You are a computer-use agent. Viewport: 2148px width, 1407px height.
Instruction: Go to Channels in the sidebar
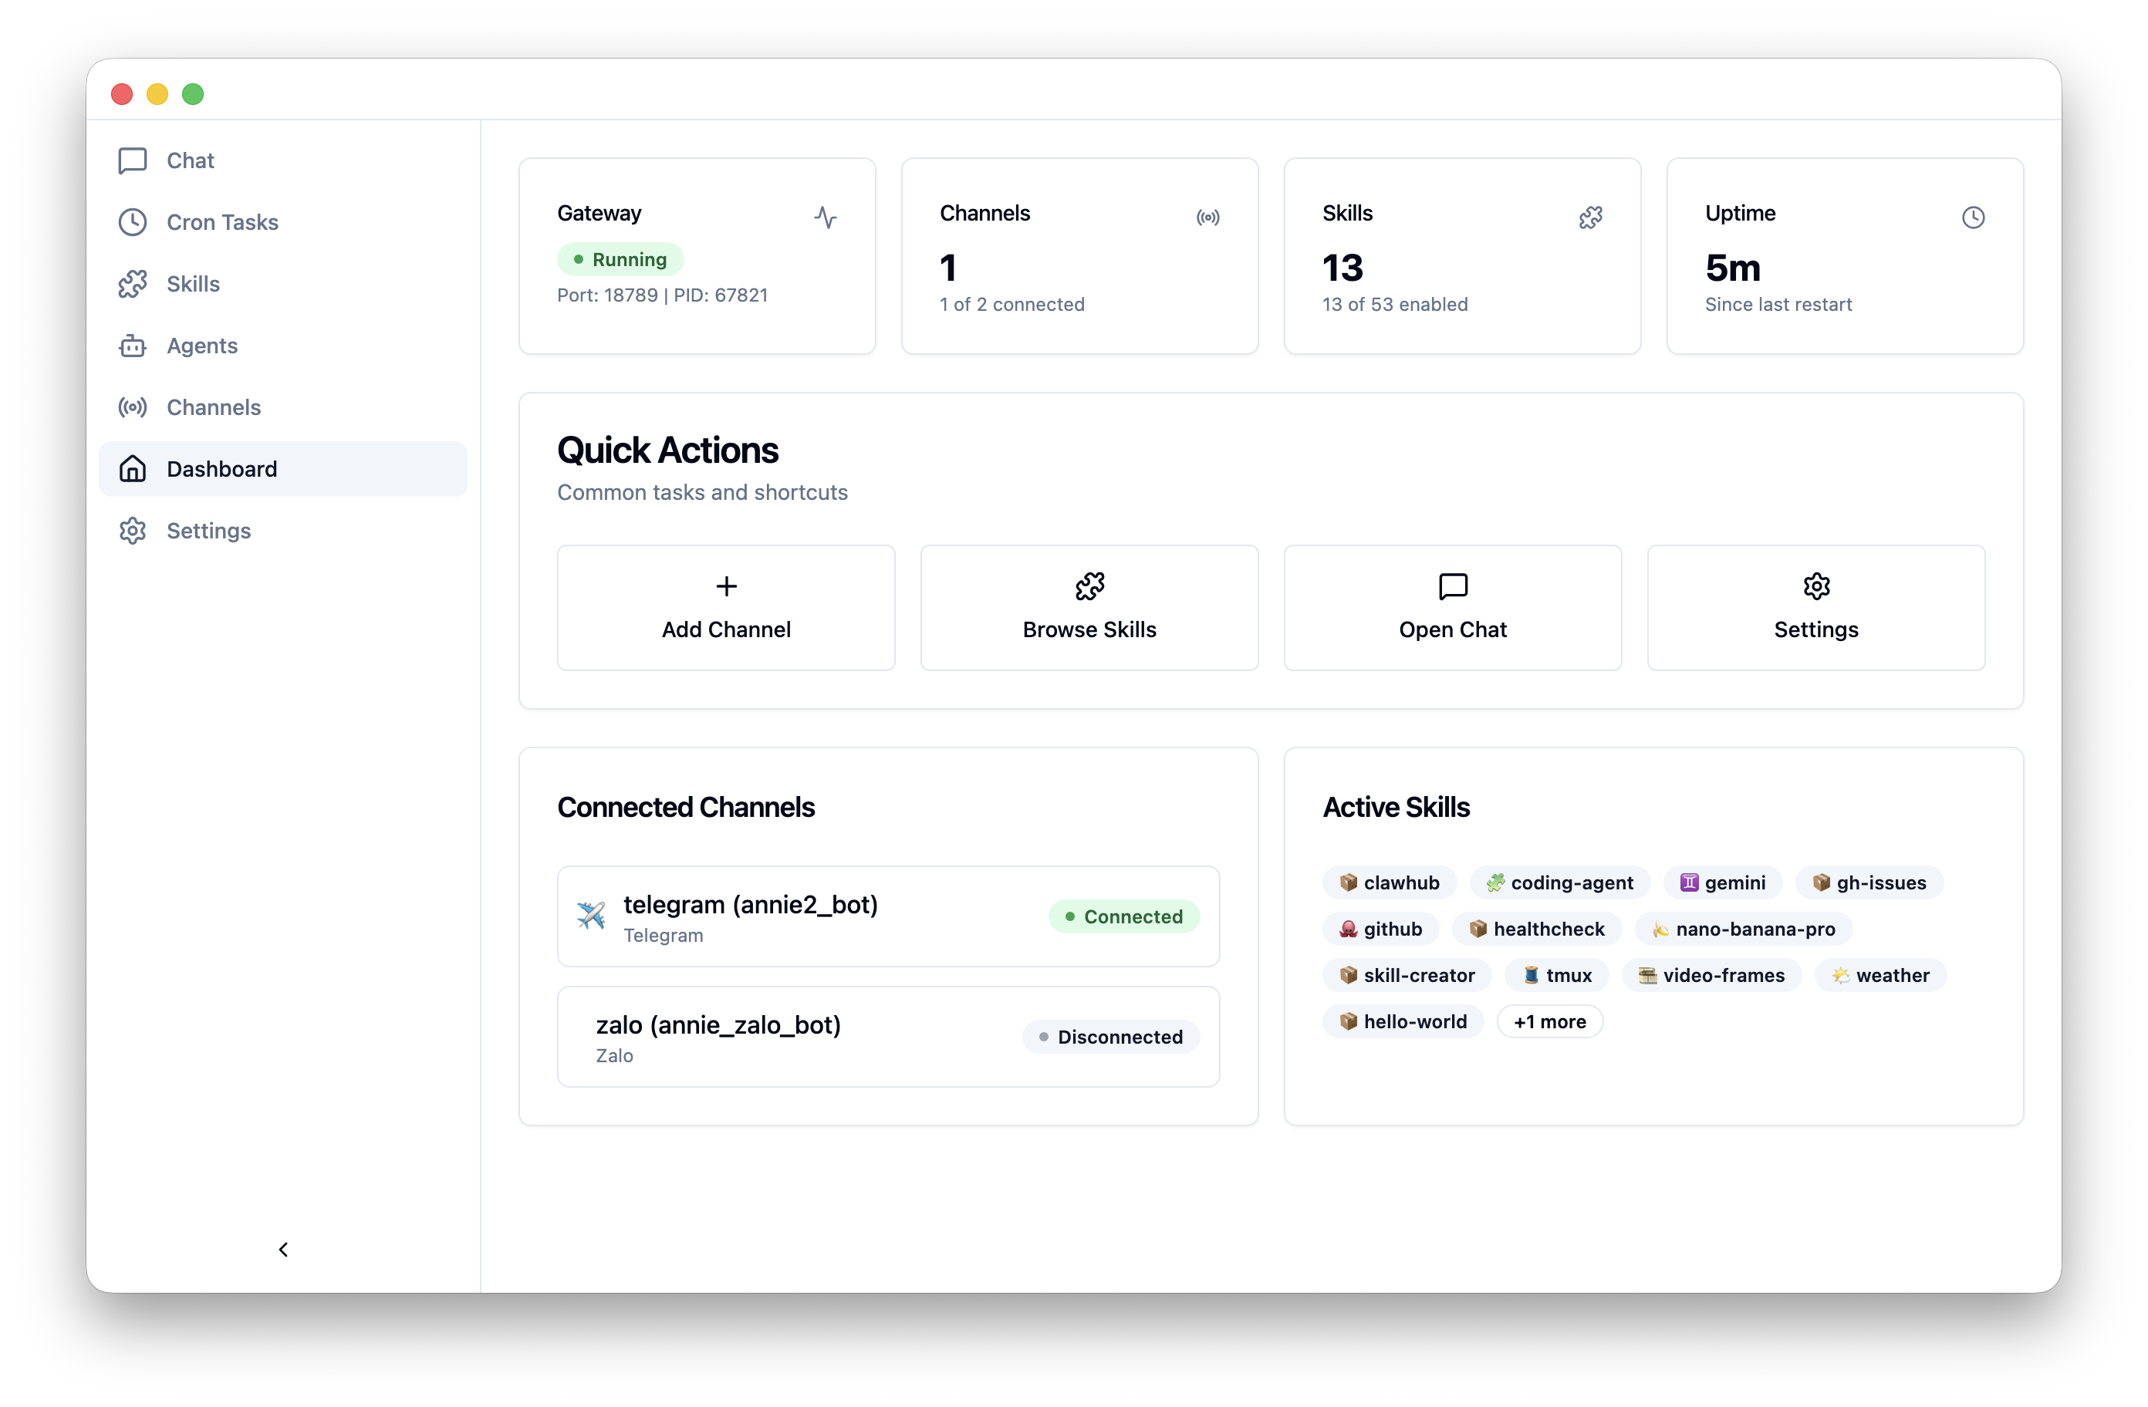(x=213, y=408)
